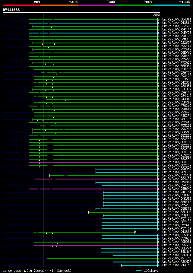The image size is (193, 273).
Task: Open hit UniRef100_Q43815
Action: [x=177, y=23]
